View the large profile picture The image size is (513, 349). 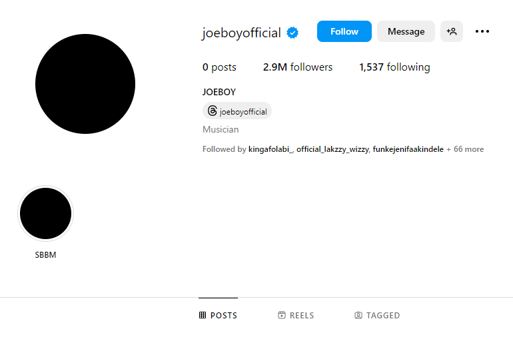coord(85,84)
